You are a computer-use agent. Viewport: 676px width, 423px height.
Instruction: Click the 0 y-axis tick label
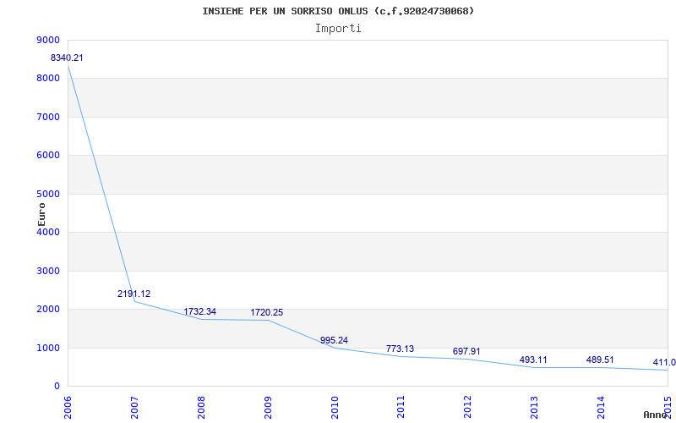click(57, 387)
